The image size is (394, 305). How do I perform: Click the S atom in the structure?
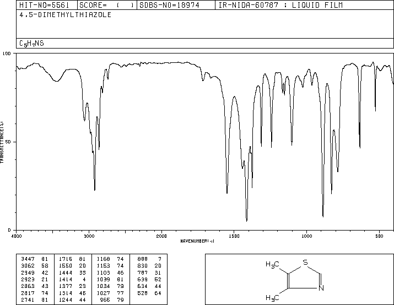pyautogui.click(x=305, y=263)
